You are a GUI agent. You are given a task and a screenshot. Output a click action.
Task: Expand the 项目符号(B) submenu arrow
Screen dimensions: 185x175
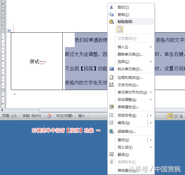151,115
